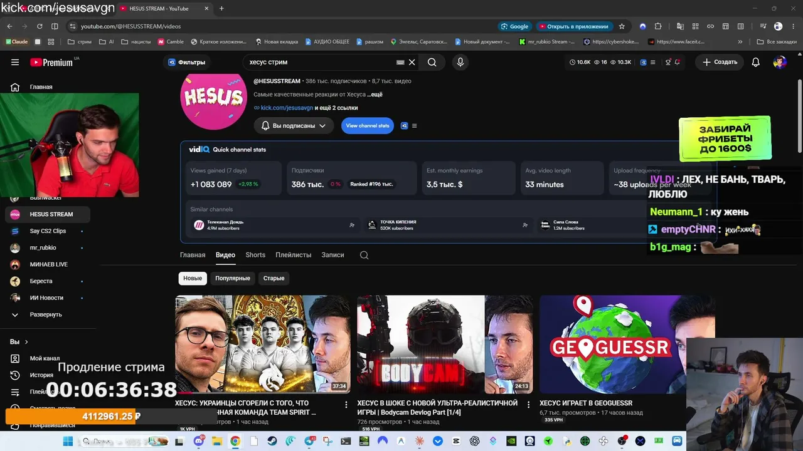Open HESUS STREAM subscription in sidebar
The height and width of the screenshot is (451, 803).
click(x=48, y=214)
